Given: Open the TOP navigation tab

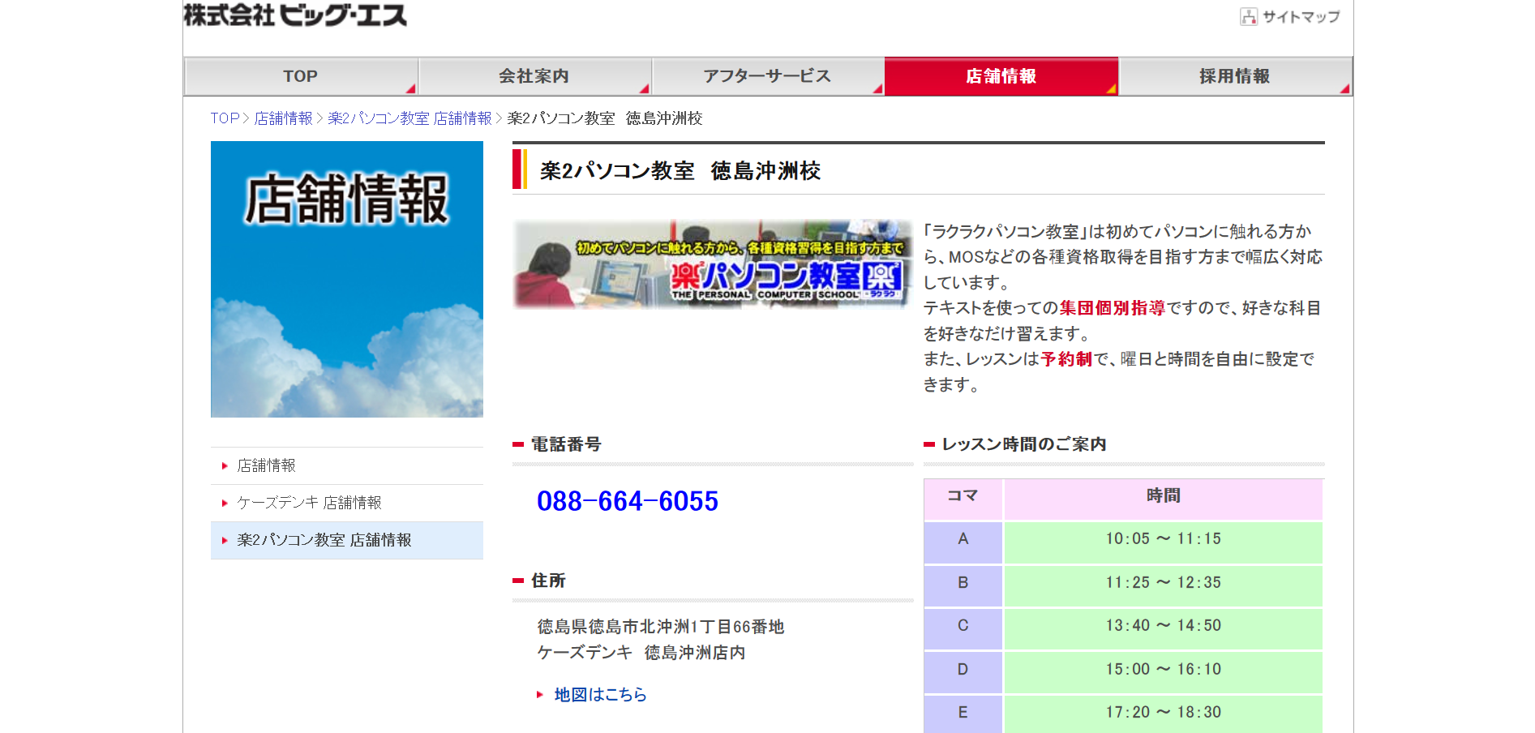Looking at the screenshot, I should (x=300, y=75).
